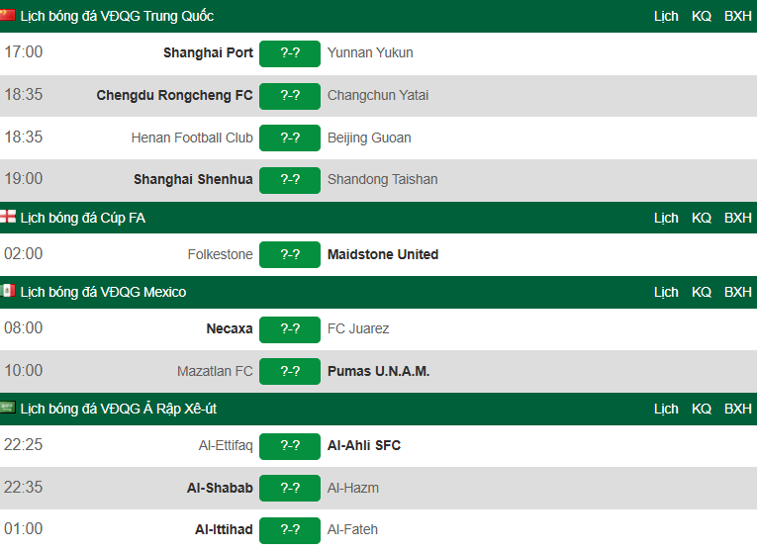The width and height of the screenshot is (757, 551).
Task: Click Lịch bóng đá VĐQG Mexico header
Action: pyautogui.click(x=103, y=292)
